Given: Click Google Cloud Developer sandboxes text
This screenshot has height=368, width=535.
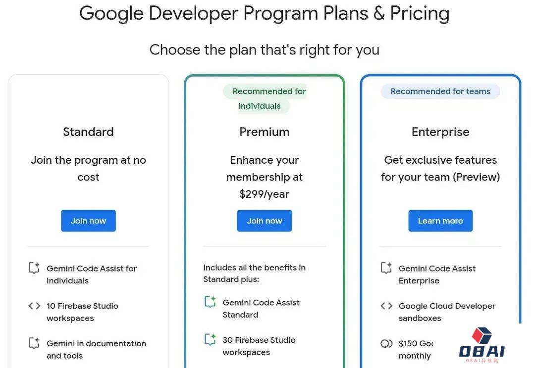Looking at the screenshot, I should coord(447,312).
